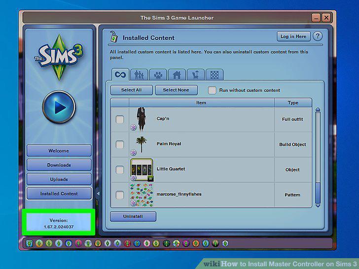
Task: Open the Downloads section
Action: point(59,165)
